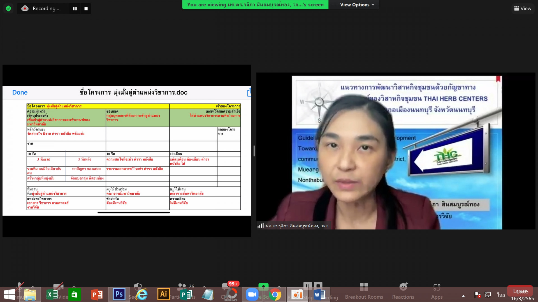Expand the share screen options chevron

pos(279,286)
